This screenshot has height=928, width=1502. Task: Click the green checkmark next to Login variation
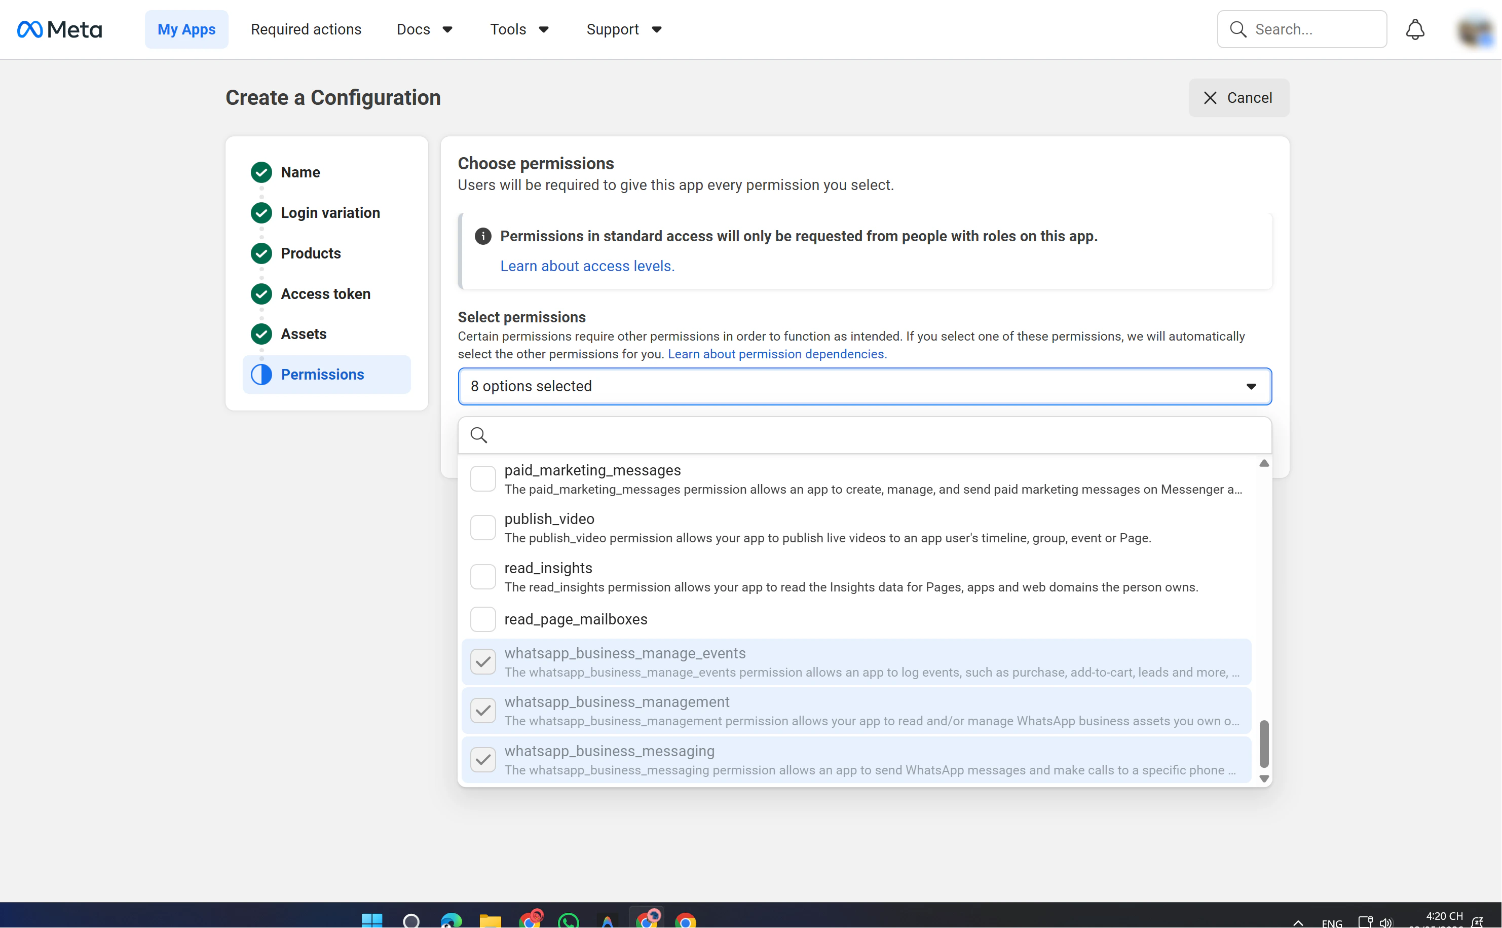261,213
